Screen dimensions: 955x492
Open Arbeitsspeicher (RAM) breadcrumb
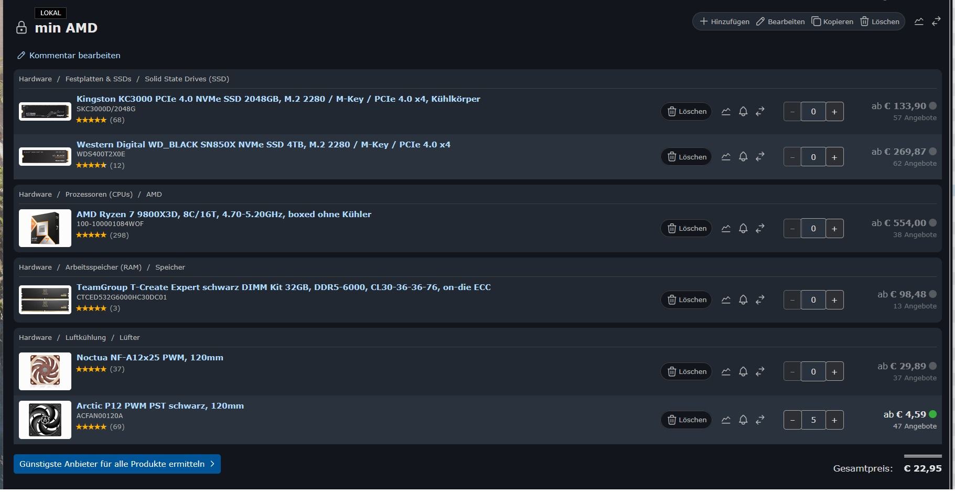click(x=103, y=267)
